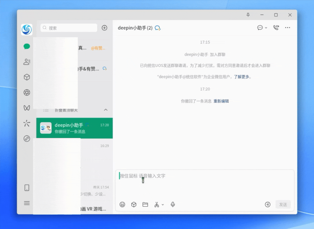Image resolution: width=314 pixels, height=229 pixels.
Task: Open the Contacts icon in sidebar
Action: click(x=27, y=62)
